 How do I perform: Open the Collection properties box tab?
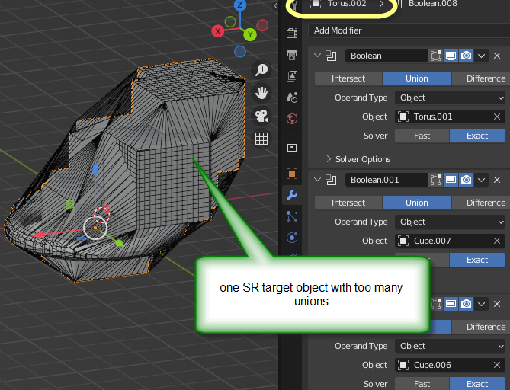point(292,146)
